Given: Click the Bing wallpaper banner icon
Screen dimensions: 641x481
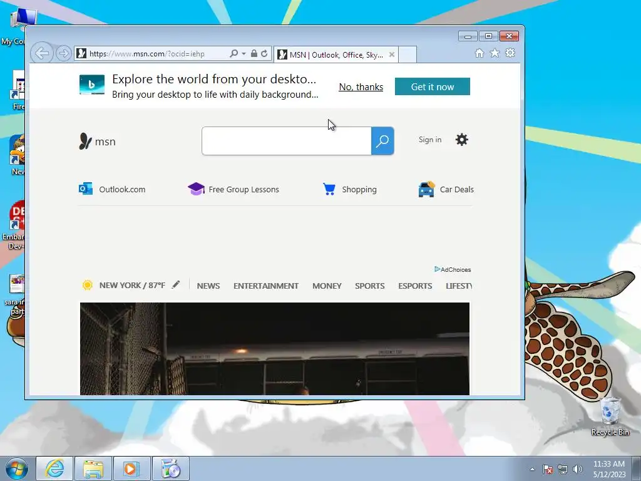Looking at the screenshot, I should pyautogui.click(x=91, y=85).
